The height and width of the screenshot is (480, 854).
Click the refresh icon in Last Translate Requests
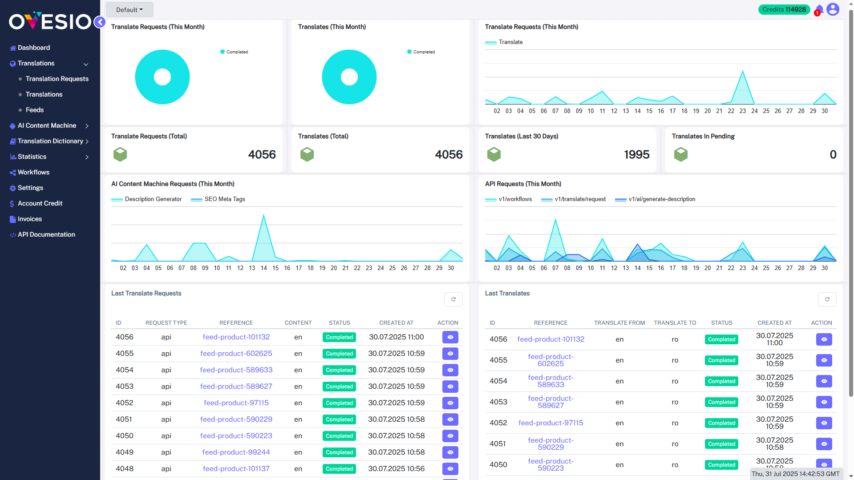click(453, 299)
